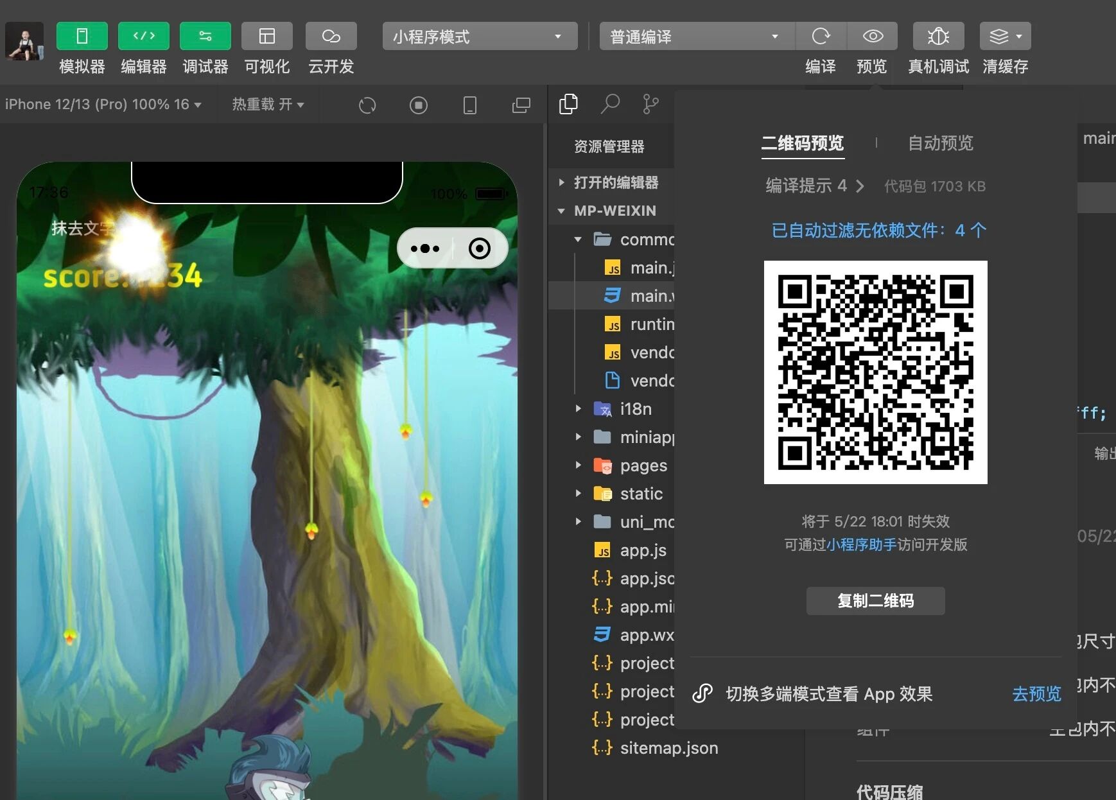Click the resource manager heading
This screenshot has width=1116, height=800.
coord(609,147)
